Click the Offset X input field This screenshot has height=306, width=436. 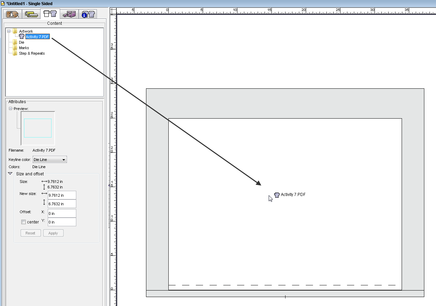tap(62, 214)
